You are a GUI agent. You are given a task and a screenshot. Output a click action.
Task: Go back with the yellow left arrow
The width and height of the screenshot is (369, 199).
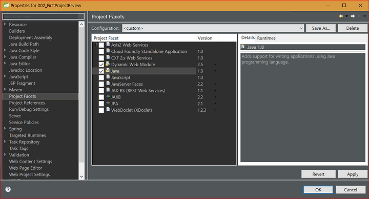click(341, 16)
